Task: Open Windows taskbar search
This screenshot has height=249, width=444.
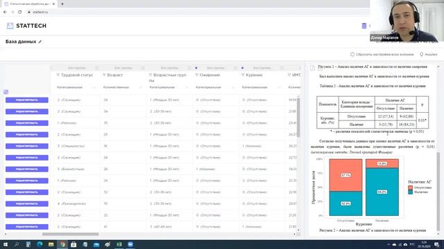Action: click(x=17, y=244)
